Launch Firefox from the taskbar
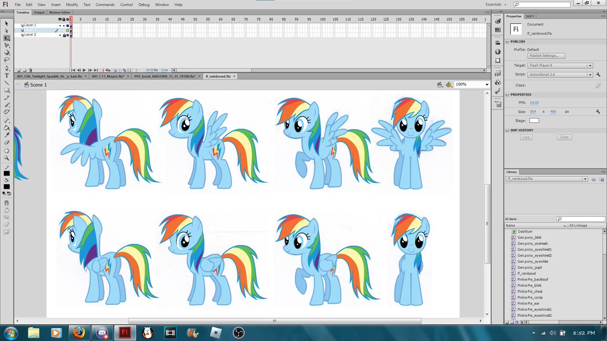The image size is (607, 341). [x=78, y=332]
